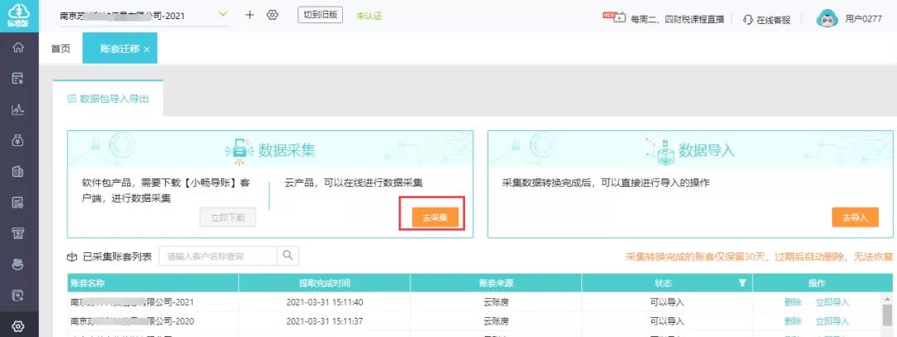Screen dimensions: 897x337
Task: Click 立即导入 for the 2021 account set
Action: tap(832, 301)
